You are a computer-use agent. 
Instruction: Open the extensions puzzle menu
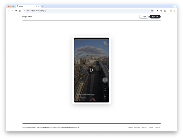tap(165, 11)
